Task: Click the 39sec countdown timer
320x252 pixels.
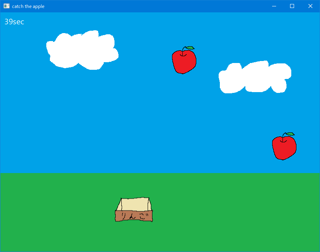Action: pyautogui.click(x=14, y=22)
